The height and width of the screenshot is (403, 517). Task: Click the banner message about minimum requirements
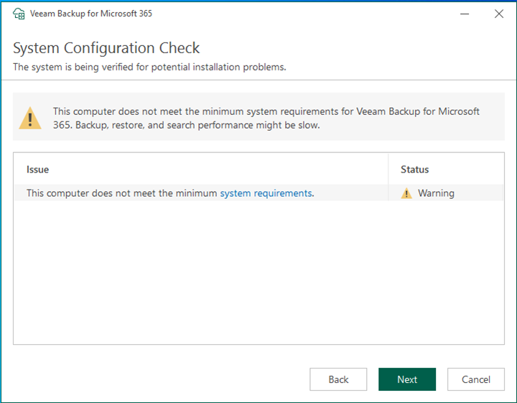tap(266, 118)
